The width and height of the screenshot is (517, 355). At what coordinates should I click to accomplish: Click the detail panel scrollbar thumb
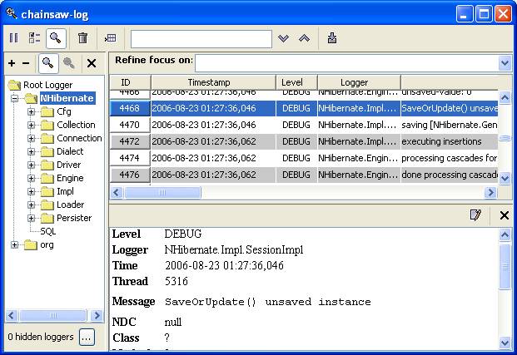[505, 267]
